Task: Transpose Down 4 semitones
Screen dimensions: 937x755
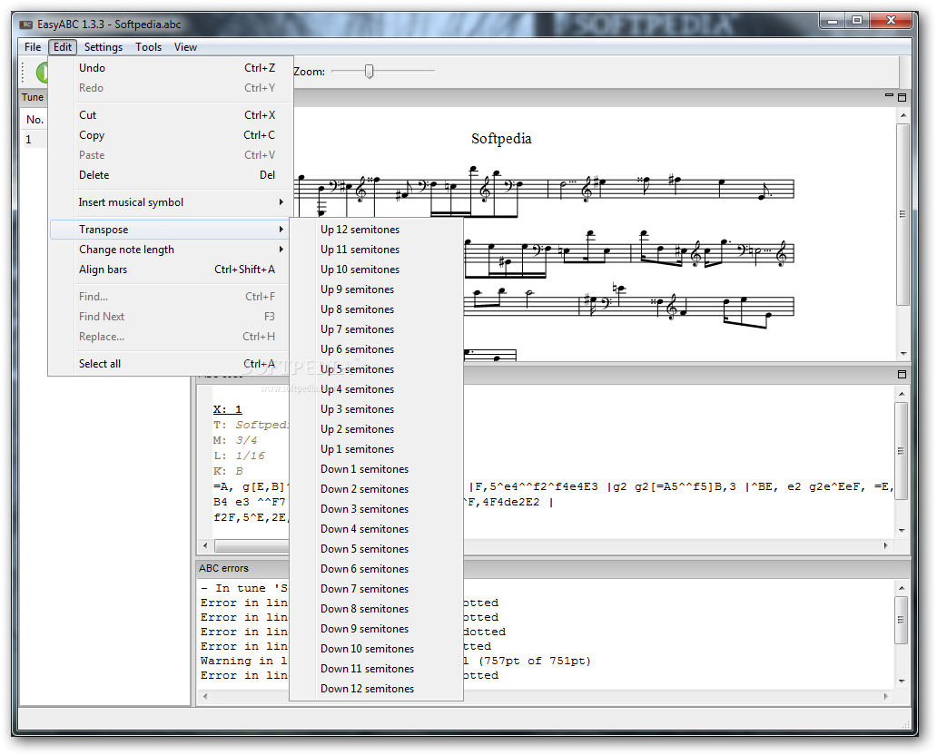Action: point(377,529)
